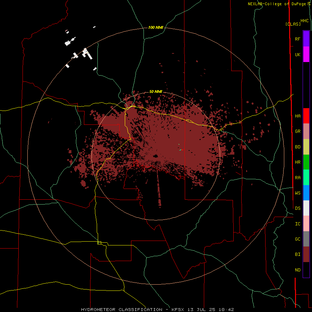Click the red HA legend color swatch
The width and height of the screenshot is (312, 312).
point(306,115)
